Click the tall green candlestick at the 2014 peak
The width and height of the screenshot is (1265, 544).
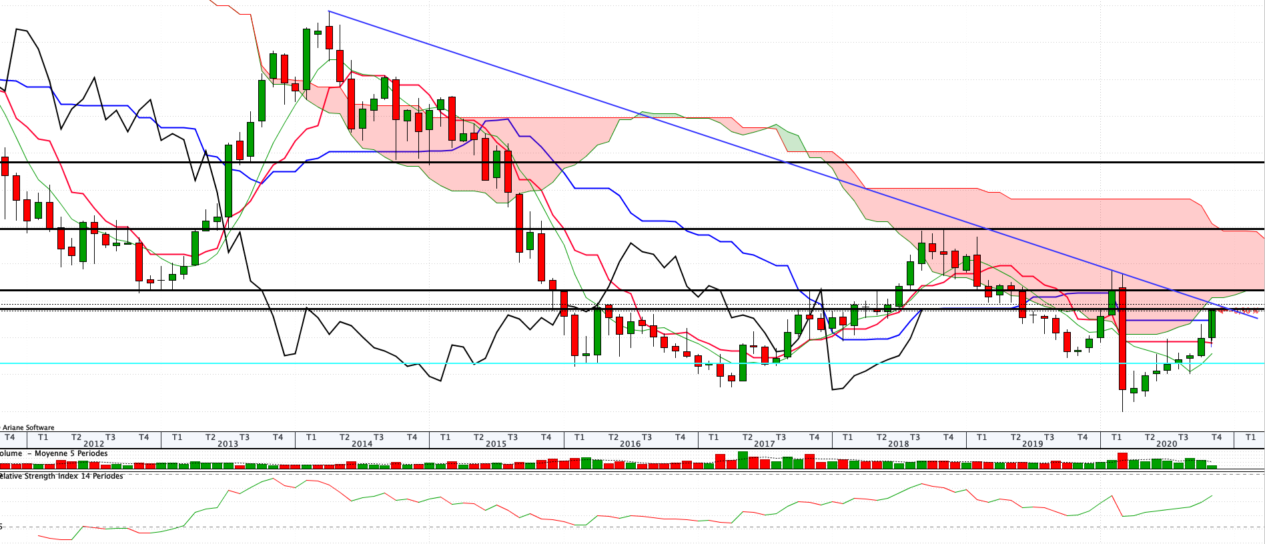(306, 59)
